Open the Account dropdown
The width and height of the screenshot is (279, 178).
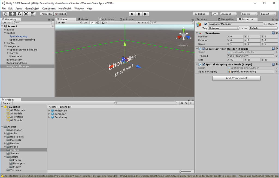[229, 14]
